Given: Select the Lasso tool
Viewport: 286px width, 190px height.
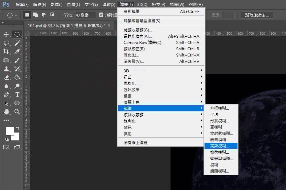Looking at the screenshot, I should click(x=6, y=43).
